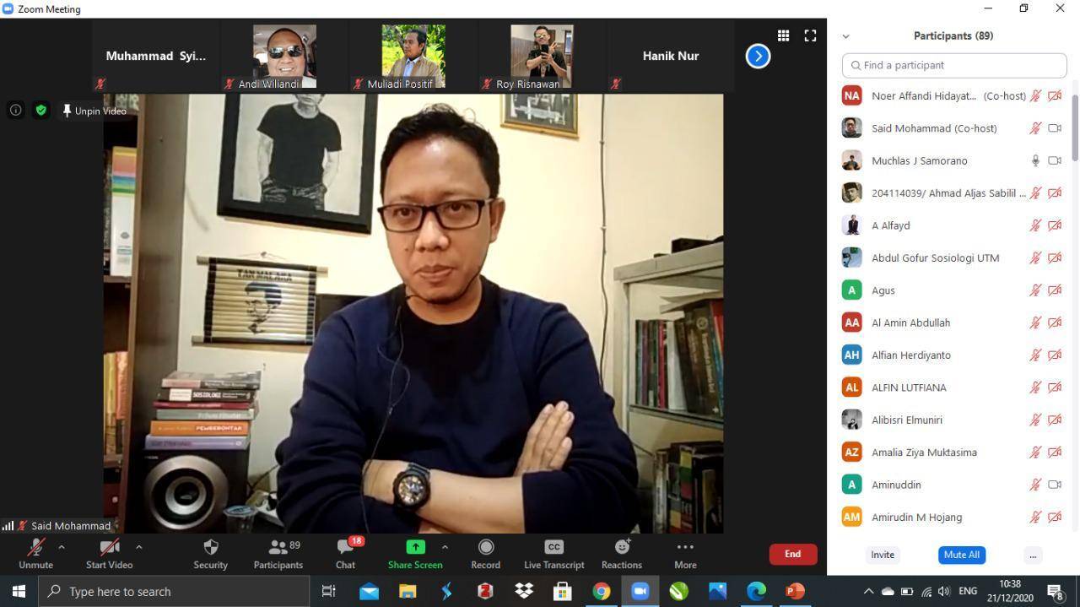1080x607 pixels.
Task: Open the Security shield icon
Action: [211, 548]
